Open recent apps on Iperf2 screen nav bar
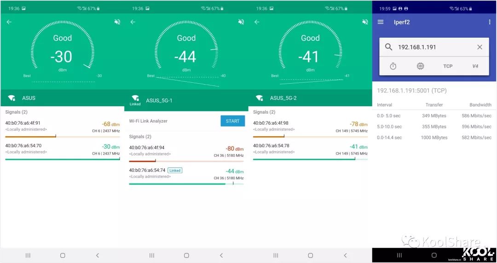This screenshot has height=263, width=497. coord(399,255)
